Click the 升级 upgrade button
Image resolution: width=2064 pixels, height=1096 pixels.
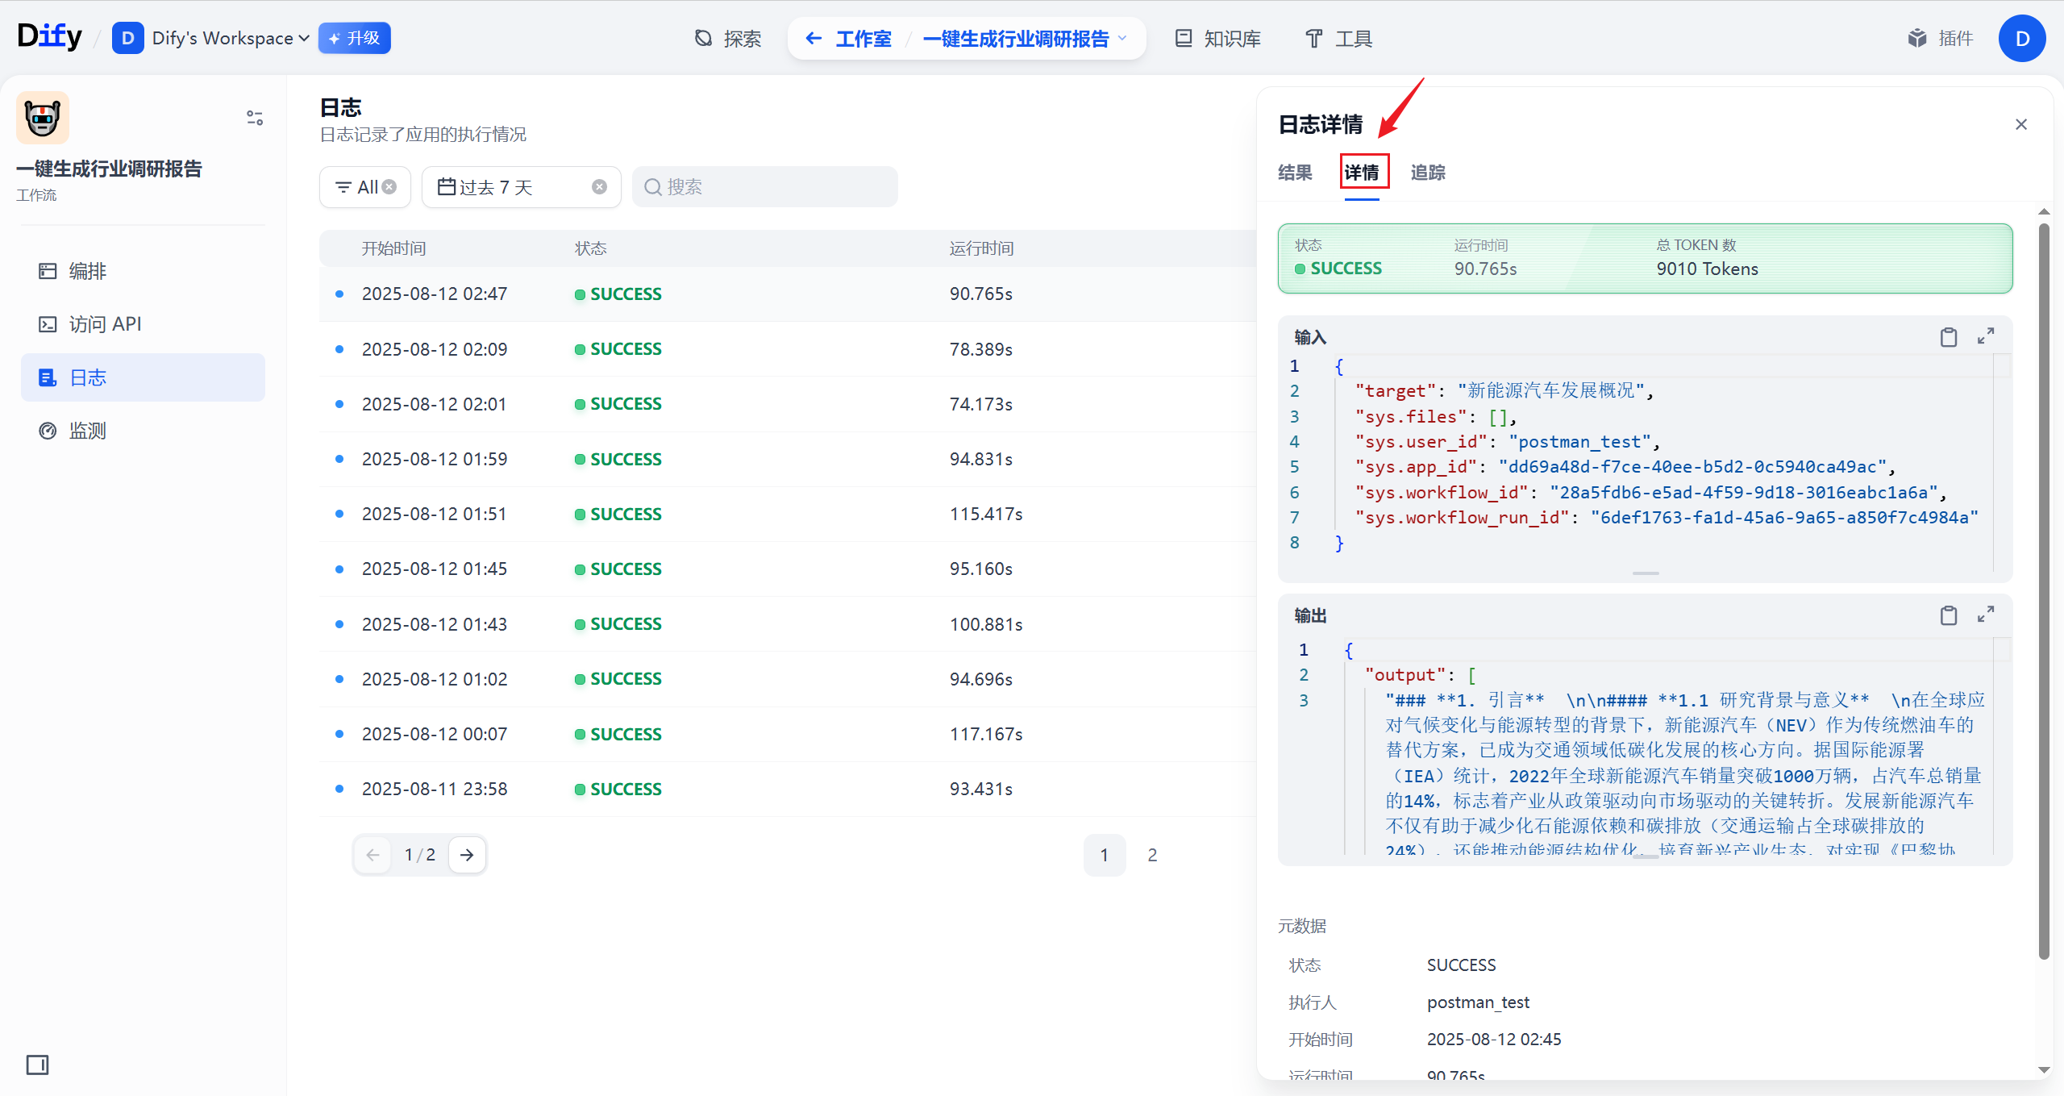tap(355, 38)
